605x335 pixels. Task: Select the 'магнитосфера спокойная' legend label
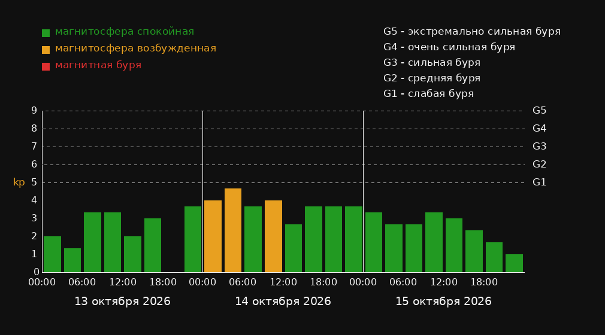click(x=125, y=32)
